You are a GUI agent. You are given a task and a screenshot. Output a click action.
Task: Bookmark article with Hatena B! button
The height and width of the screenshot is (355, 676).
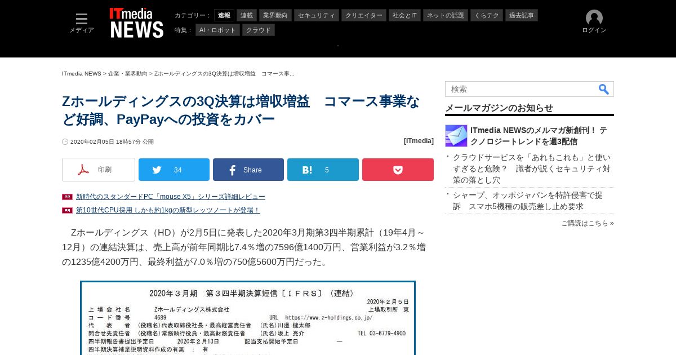[323, 170]
